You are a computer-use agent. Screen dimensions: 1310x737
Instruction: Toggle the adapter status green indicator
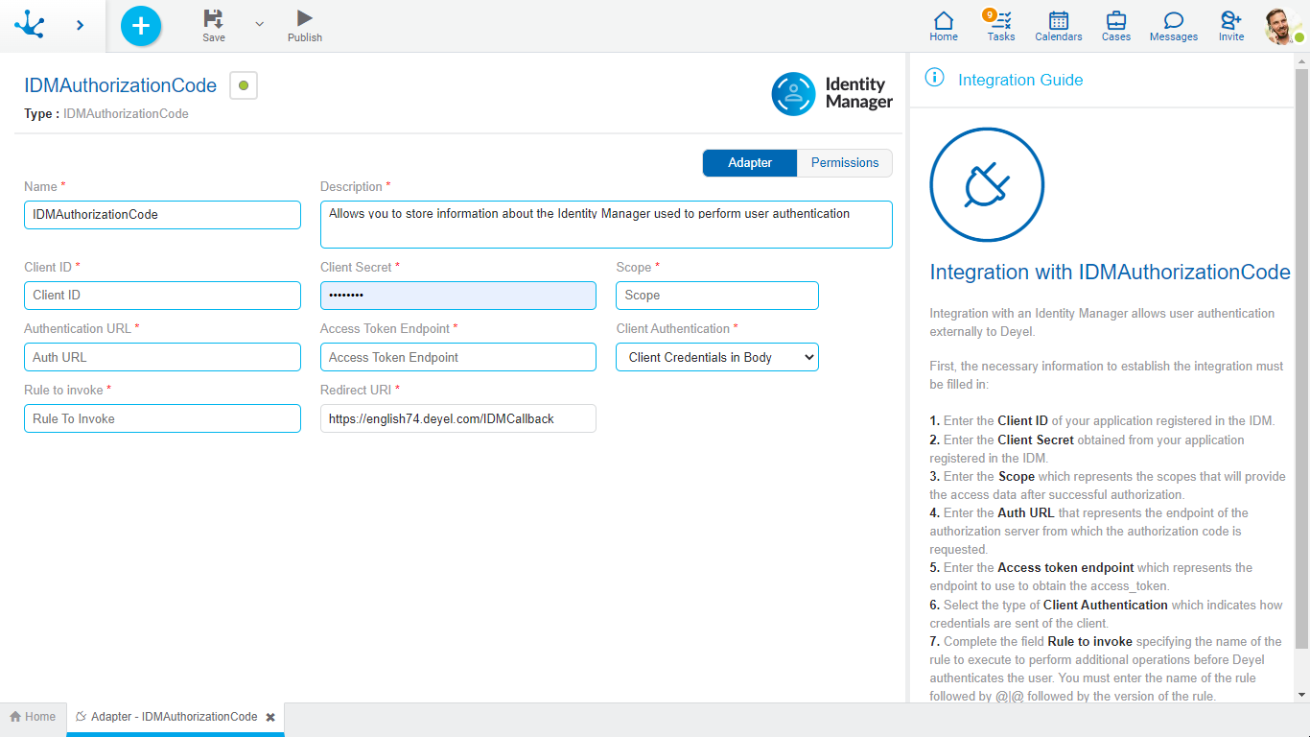coord(244,85)
